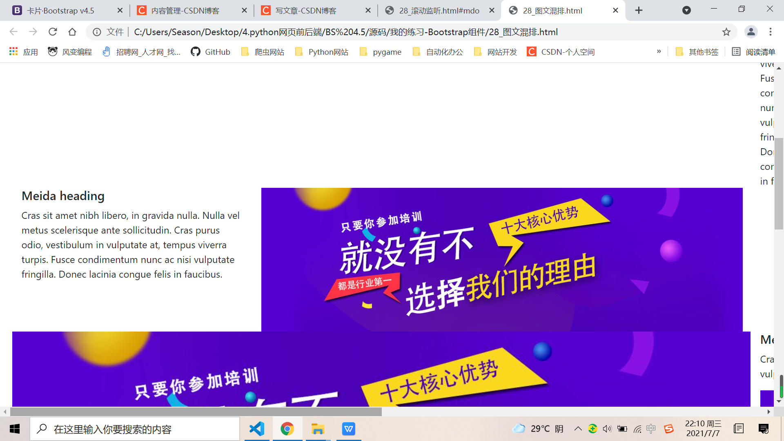This screenshot has height=441, width=784.
Task: Expand hidden system tray icons
Action: click(578, 429)
